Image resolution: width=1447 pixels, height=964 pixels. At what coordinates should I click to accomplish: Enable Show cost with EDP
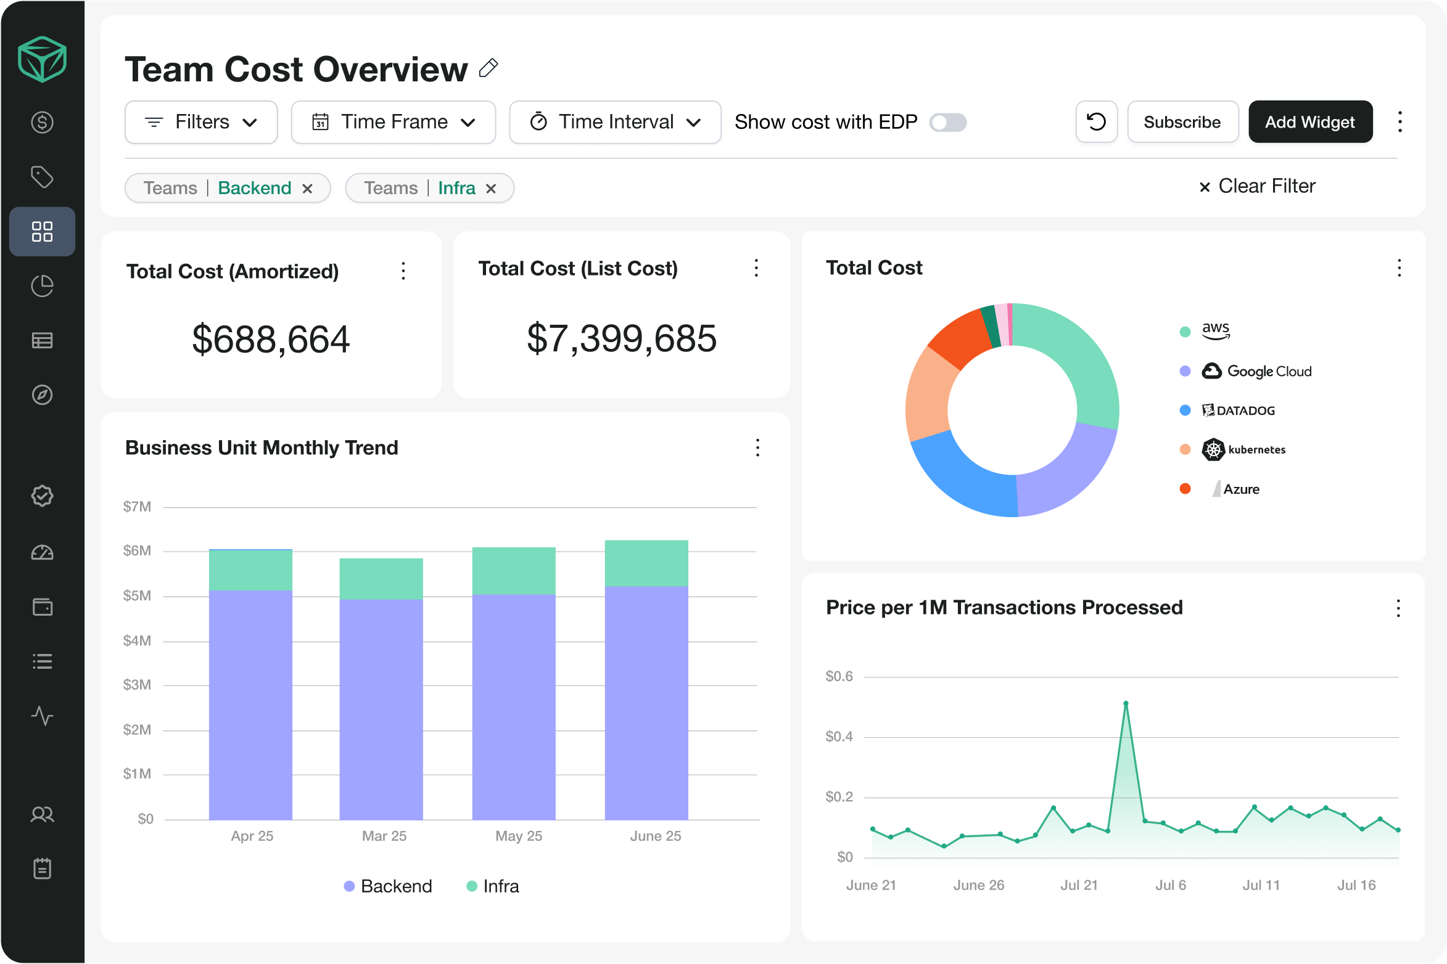(947, 122)
